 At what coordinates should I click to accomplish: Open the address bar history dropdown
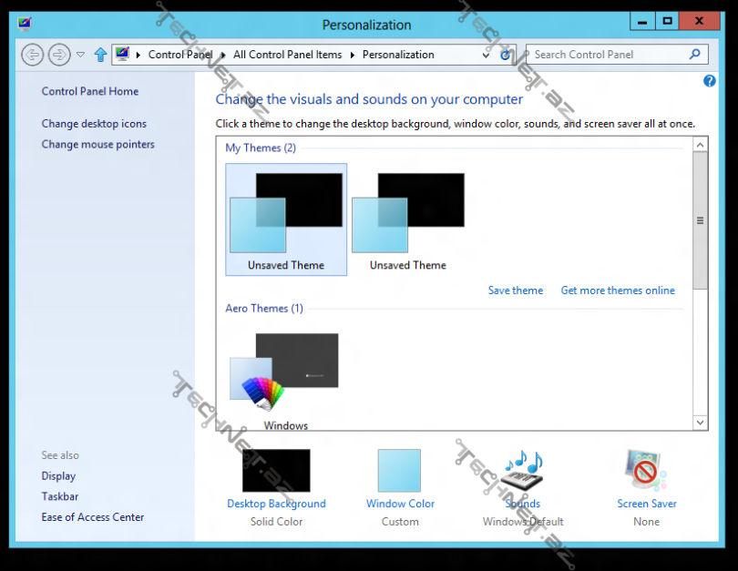pyautogui.click(x=487, y=55)
